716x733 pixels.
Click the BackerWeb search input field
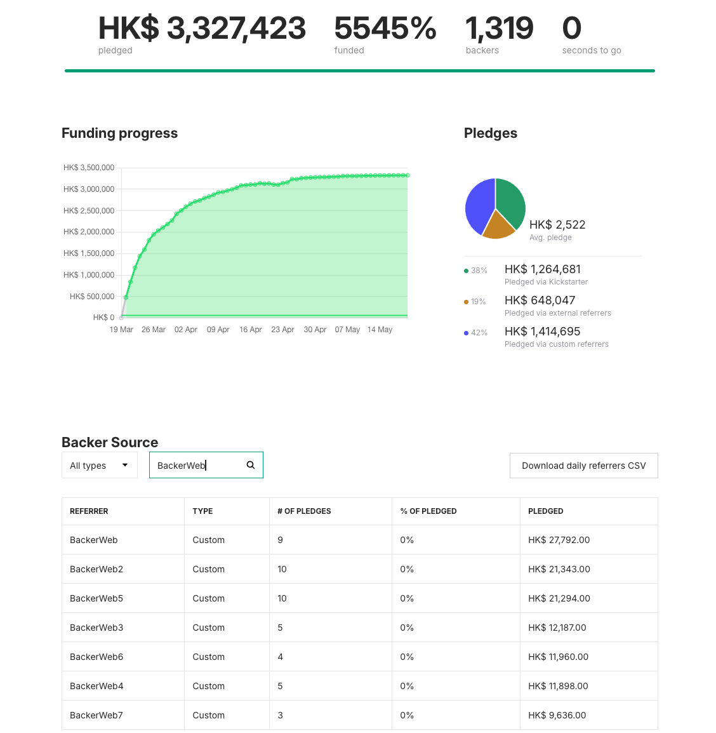(x=198, y=466)
